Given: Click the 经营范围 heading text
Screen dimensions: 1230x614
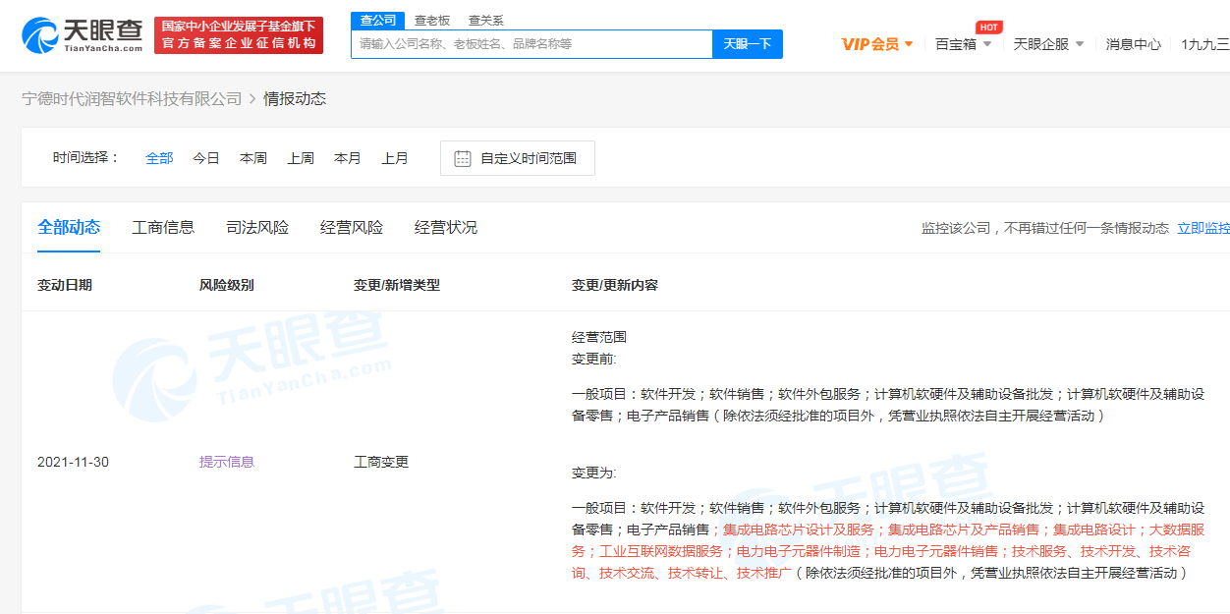Looking at the screenshot, I should (599, 337).
